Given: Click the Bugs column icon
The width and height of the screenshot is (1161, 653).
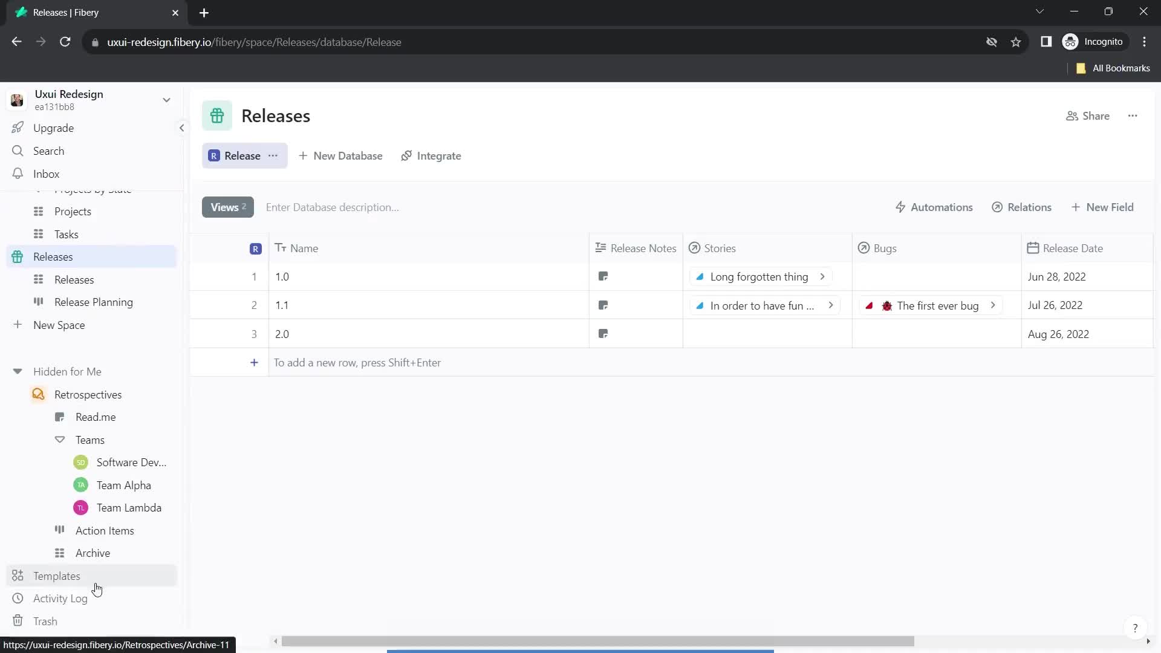Looking at the screenshot, I should 863,248.
